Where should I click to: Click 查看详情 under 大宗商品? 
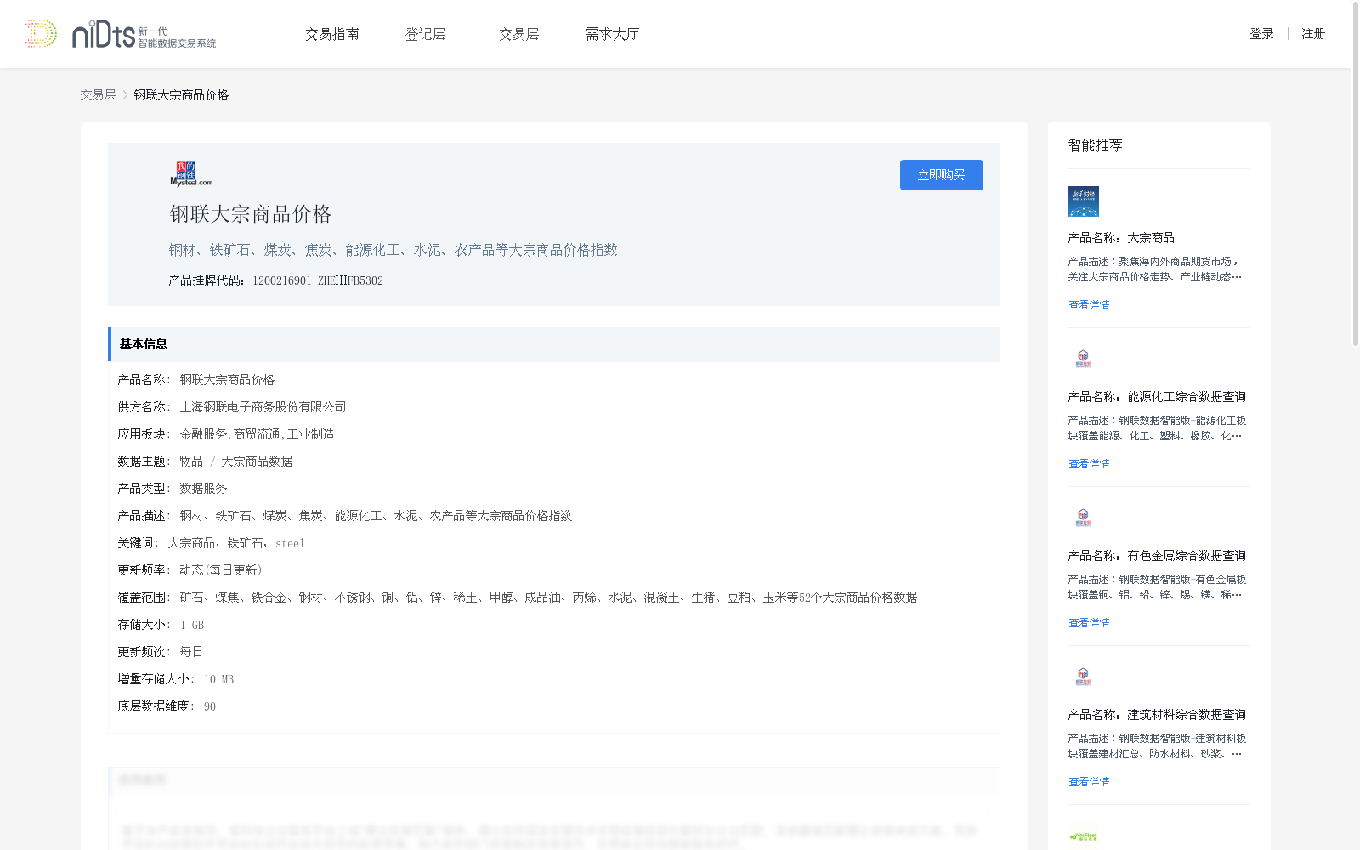pyautogui.click(x=1089, y=305)
